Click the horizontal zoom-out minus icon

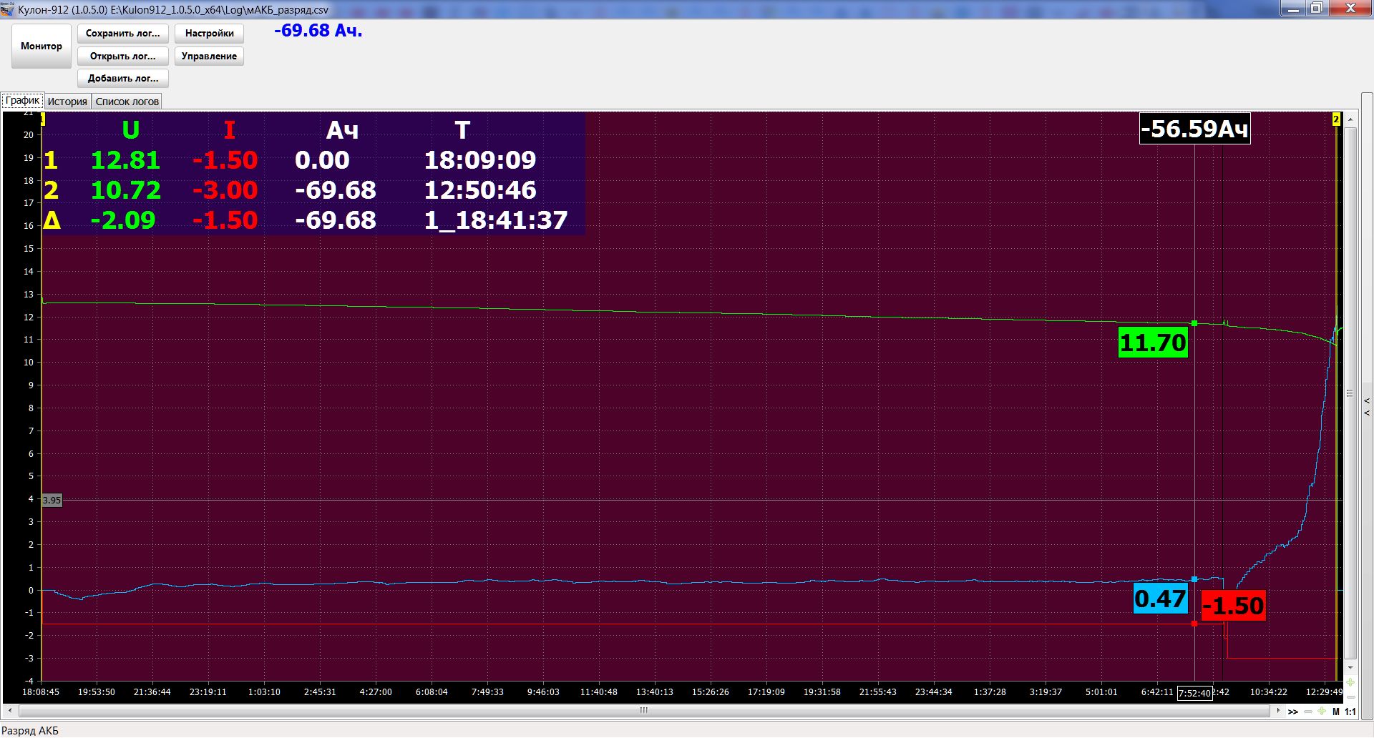pos(1308,712)
